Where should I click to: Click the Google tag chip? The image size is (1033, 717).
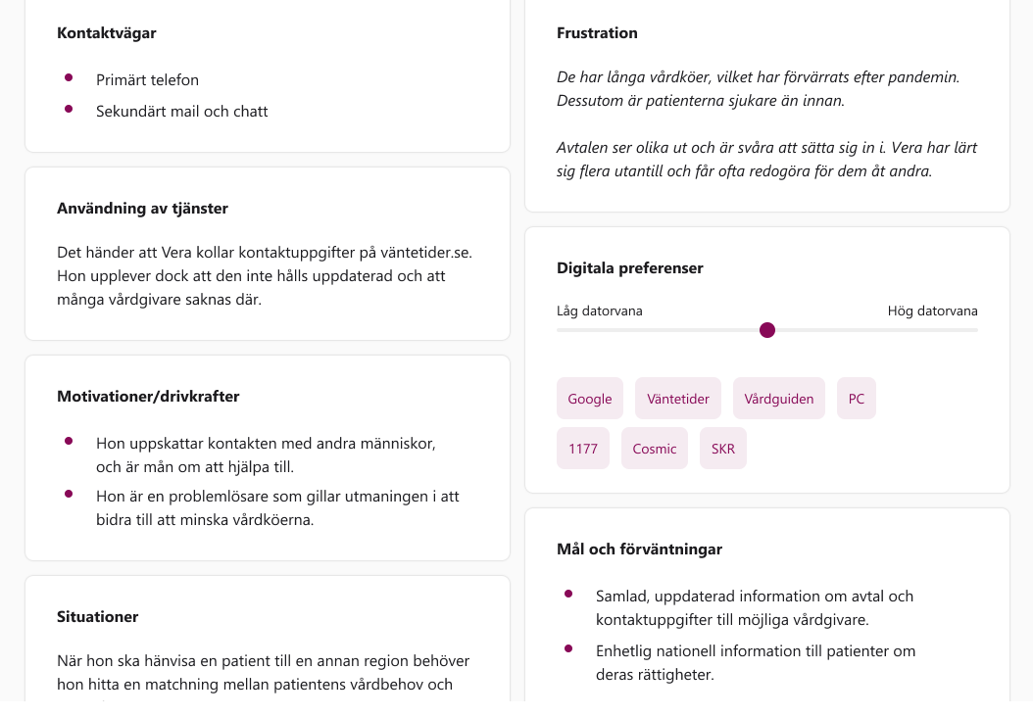pos(590,399)
